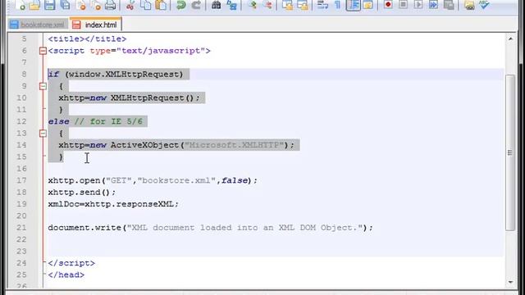Click the spell check ABC icon

tap(485, 5)
